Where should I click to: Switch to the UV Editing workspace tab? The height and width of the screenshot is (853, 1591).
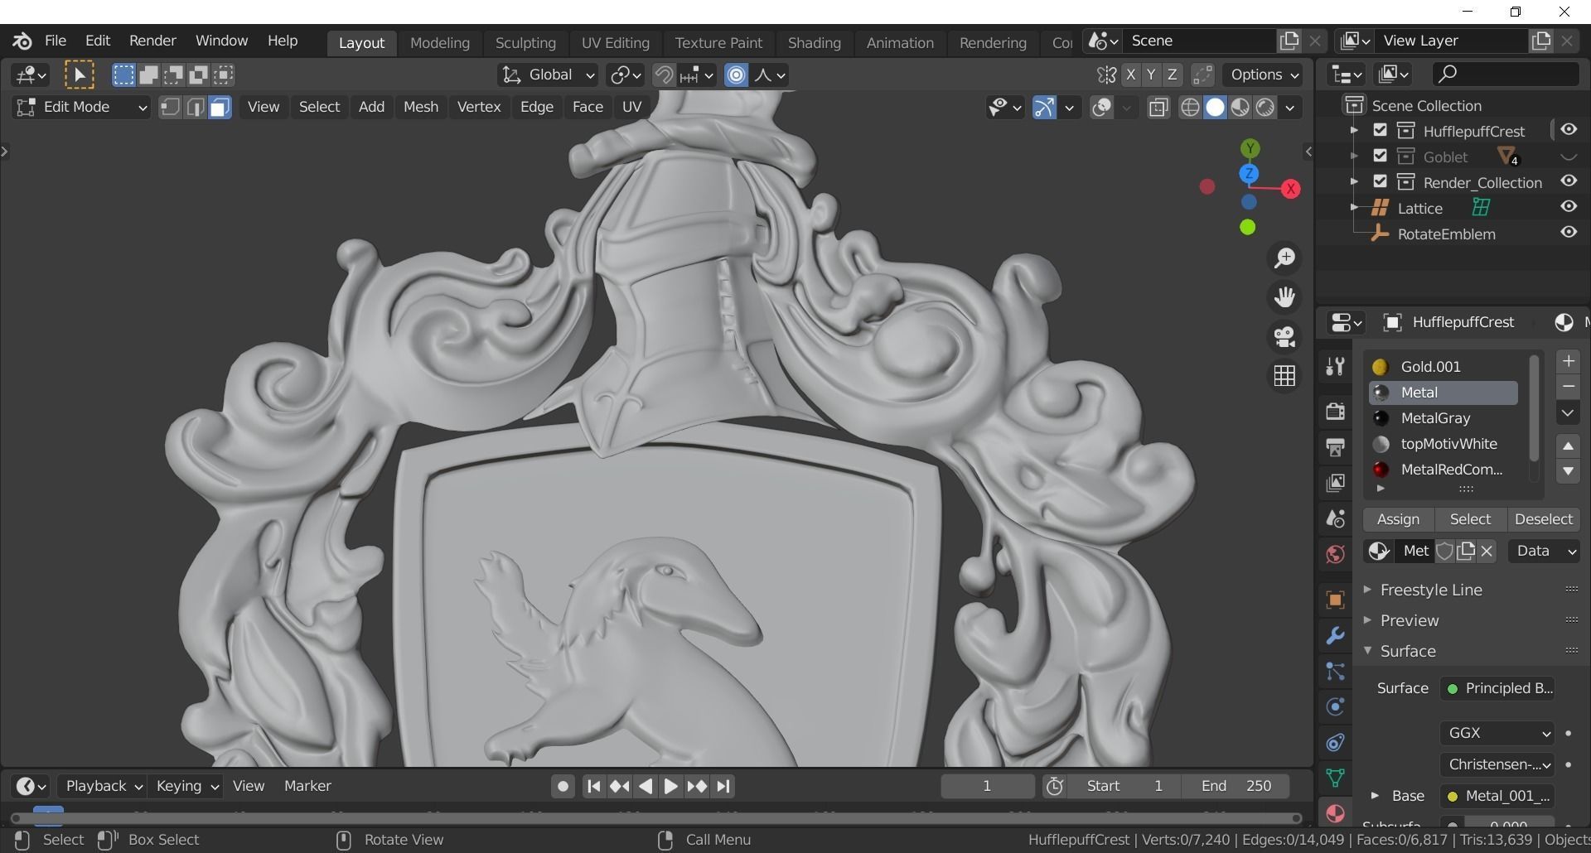point(615,43)
